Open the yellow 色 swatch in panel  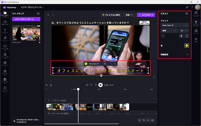(x=187, y=46)
